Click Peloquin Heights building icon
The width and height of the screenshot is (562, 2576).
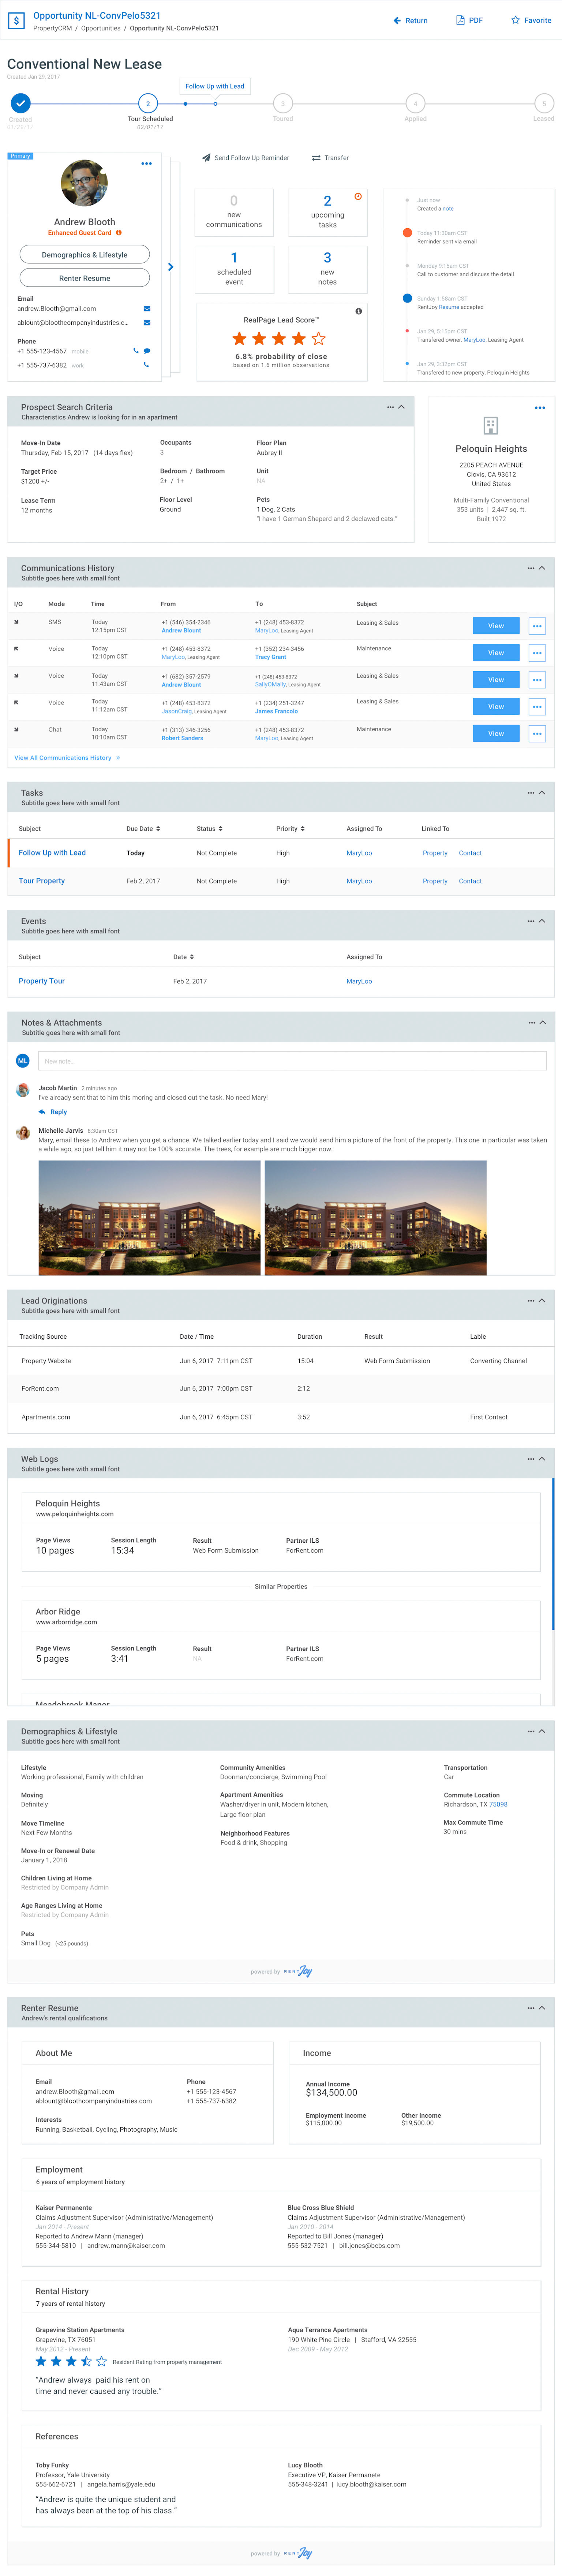point(491,426)
